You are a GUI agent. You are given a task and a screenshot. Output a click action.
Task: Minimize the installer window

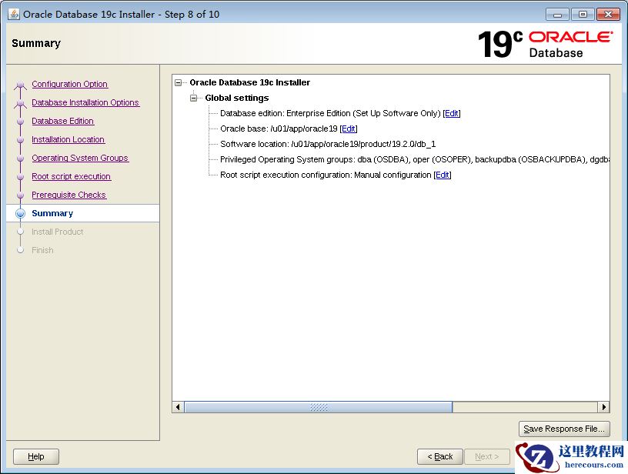click(x=557, y=15)
